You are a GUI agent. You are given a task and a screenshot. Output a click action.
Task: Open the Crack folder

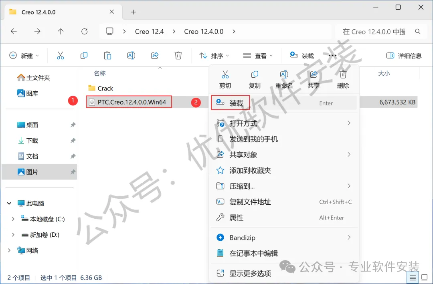101,88
